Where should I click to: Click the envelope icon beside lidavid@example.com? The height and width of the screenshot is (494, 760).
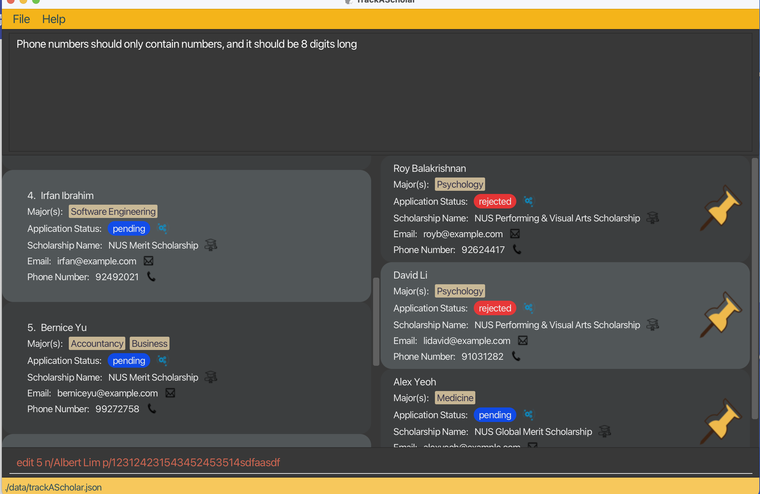[x=523, y=340]
